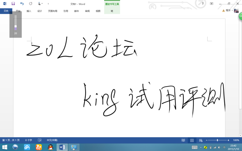Click the zoom slider handle
Image resolution: width=242 pixels, height=151 pixels.
(217, 140)
